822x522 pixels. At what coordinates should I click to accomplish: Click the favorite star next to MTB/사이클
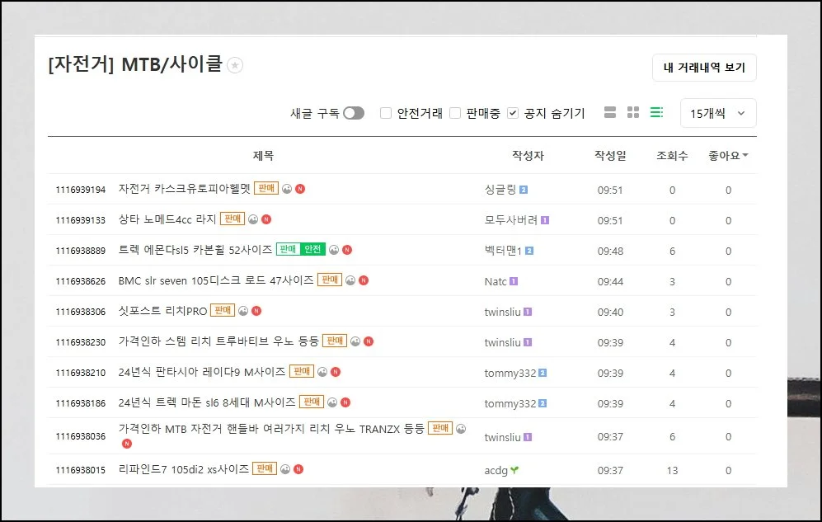click(235, 66)
